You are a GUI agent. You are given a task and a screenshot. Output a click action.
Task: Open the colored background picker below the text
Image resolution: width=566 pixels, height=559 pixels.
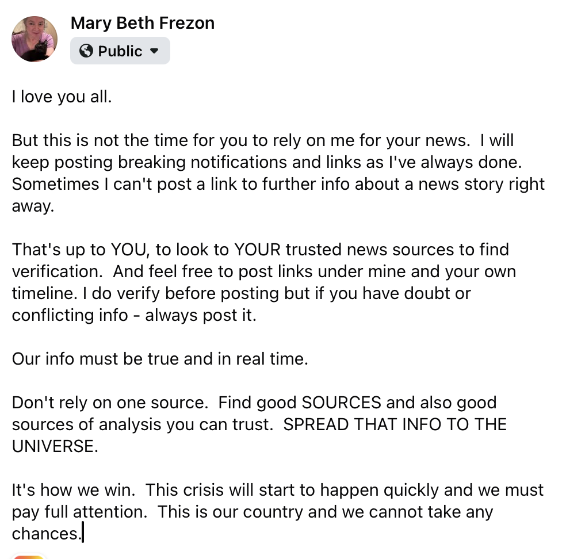(29, 556)
